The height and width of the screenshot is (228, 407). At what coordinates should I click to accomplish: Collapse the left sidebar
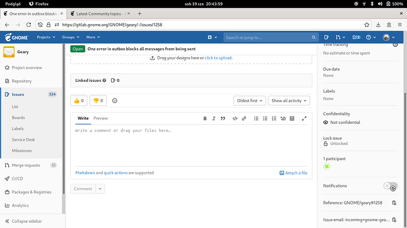point(24,222)
